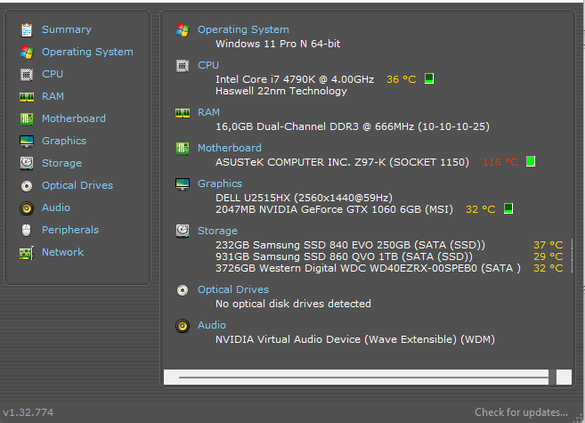Viewport: 585px width, 423px height.
Task: Open the Peripherals section in sidebar
Action: coord(70,230)
